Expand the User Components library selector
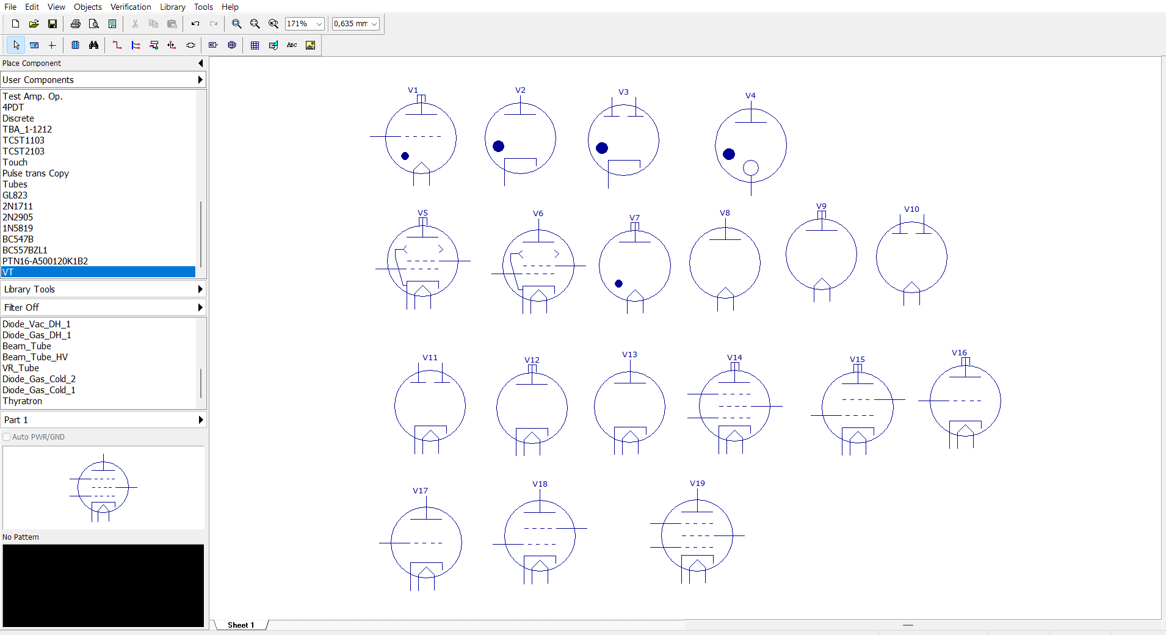Viewport: 1166px width, 635px height. tap(103, 80)
